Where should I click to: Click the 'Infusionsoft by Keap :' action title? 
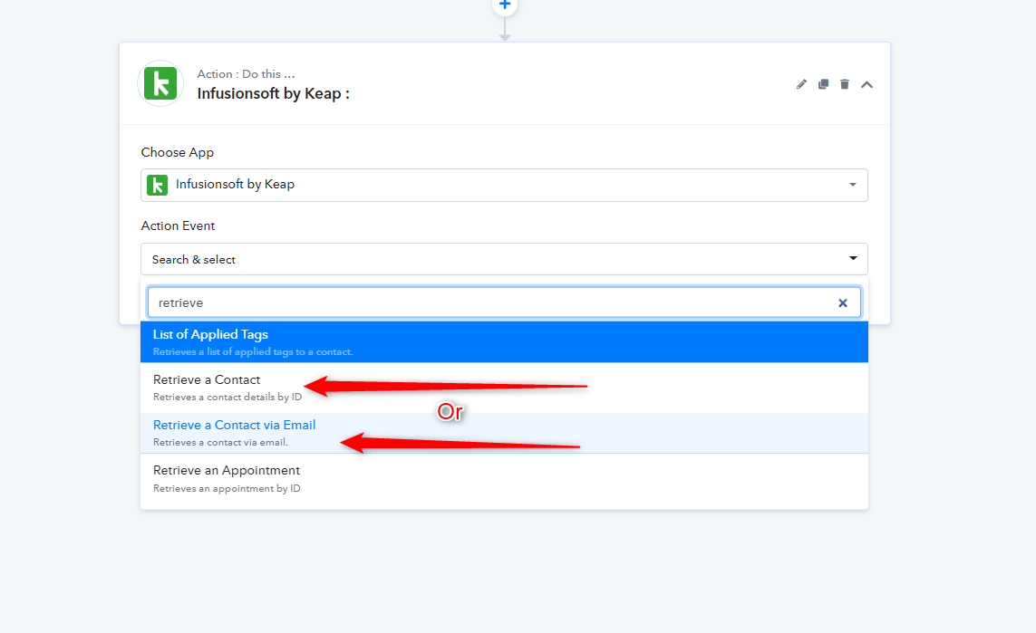[x=273, y=94]
